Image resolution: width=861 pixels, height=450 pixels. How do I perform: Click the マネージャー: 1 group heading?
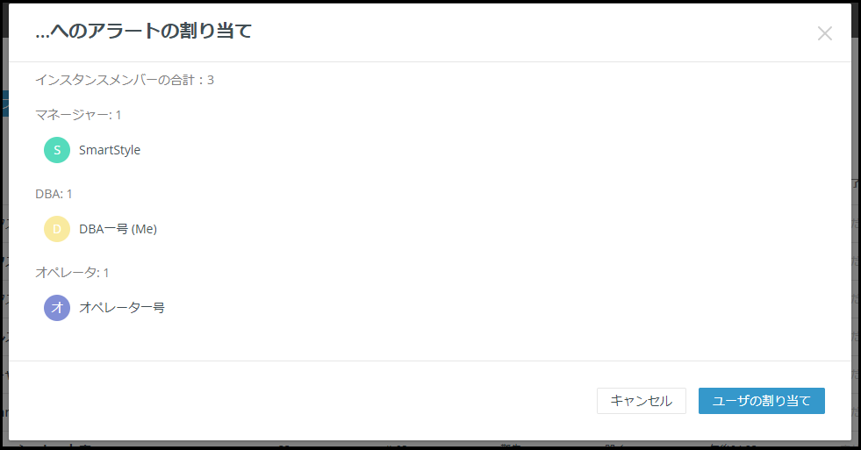coord(78,115)
